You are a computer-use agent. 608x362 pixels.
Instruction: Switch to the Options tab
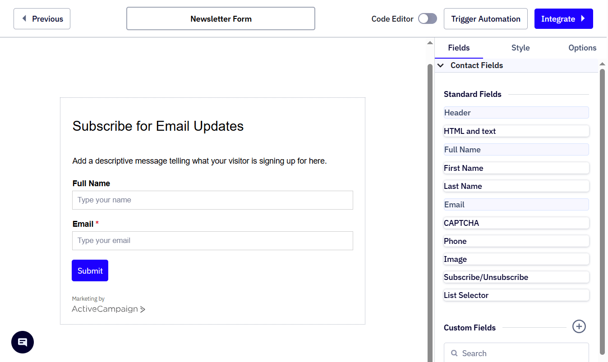pos(582,48)
